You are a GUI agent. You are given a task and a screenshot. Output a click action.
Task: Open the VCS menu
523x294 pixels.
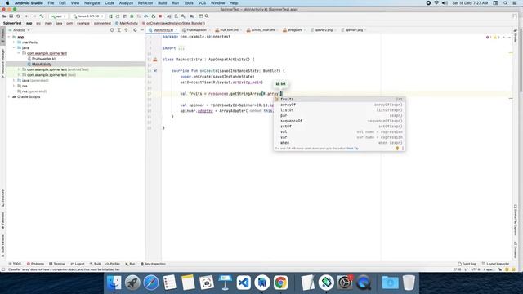coord(202,3)
